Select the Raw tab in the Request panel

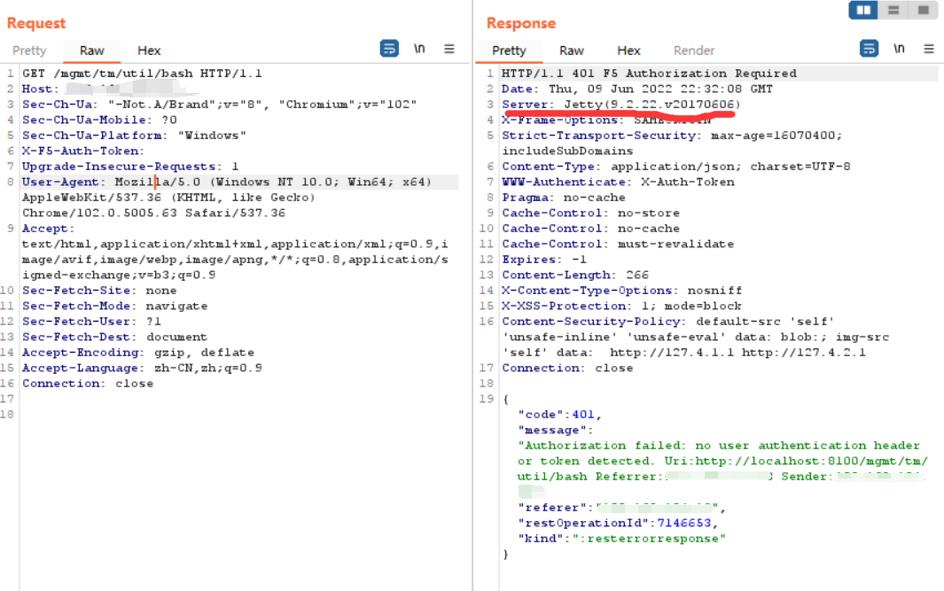point(91,51)
